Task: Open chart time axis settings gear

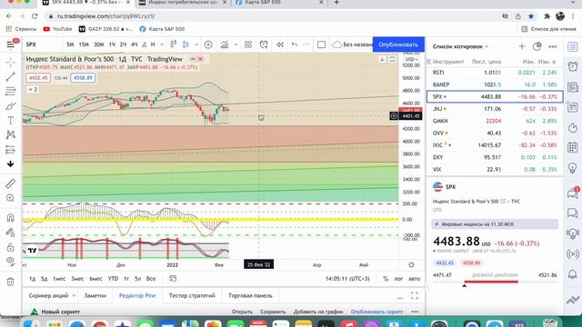Action: pyautogui.click(x=411, y=264)
